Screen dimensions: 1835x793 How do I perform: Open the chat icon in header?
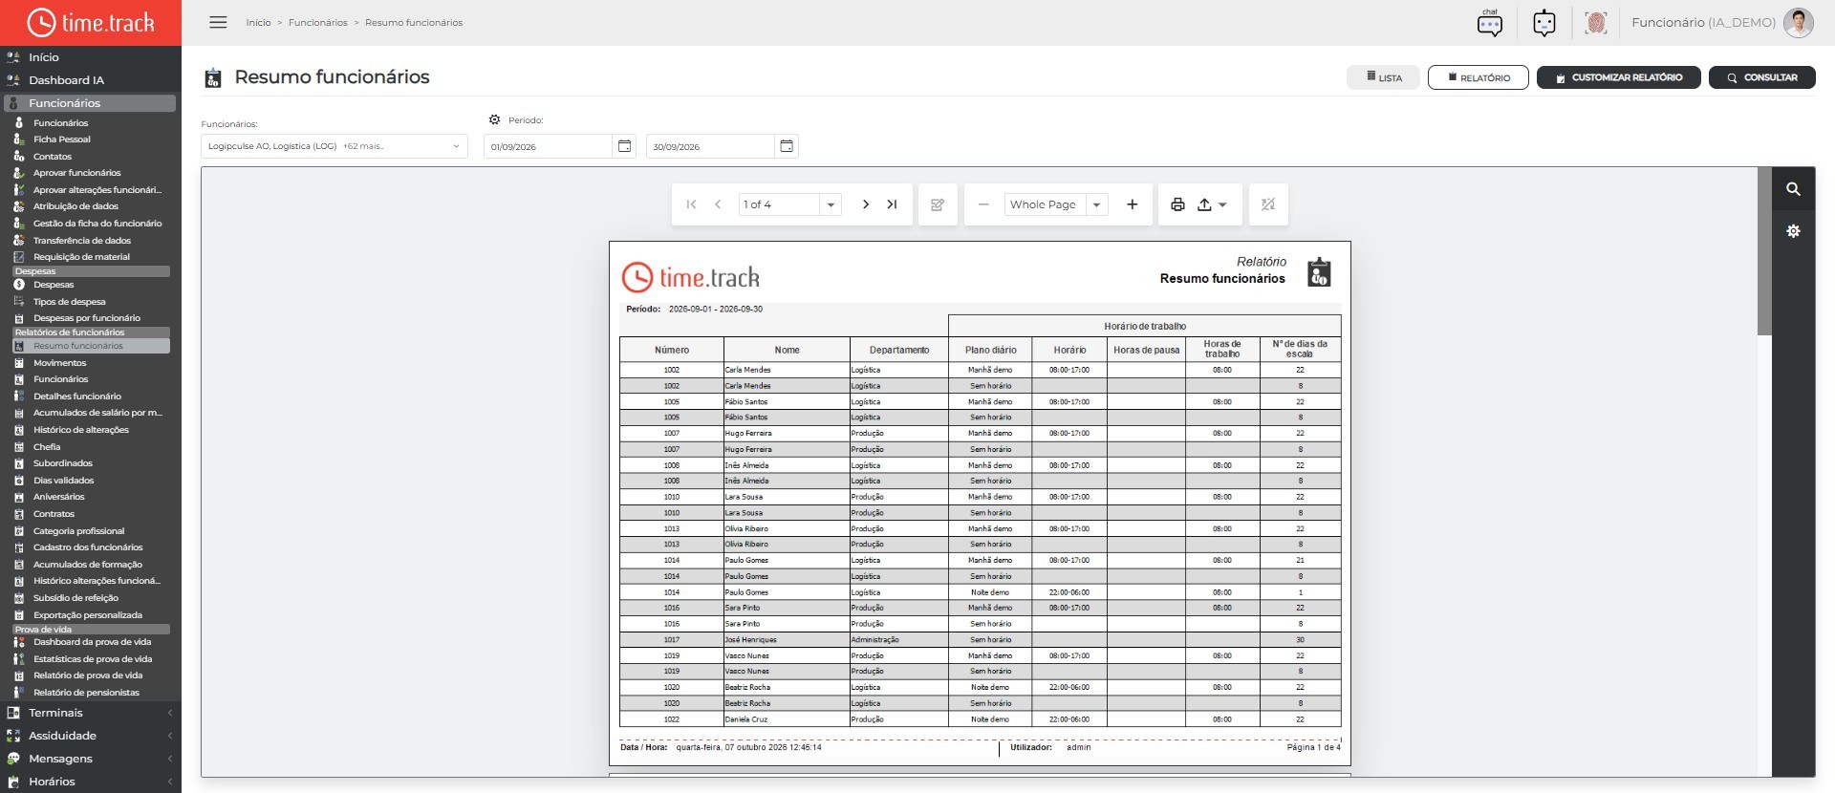click(1489, 22)
